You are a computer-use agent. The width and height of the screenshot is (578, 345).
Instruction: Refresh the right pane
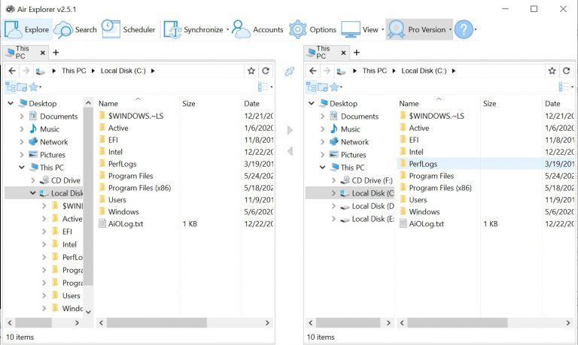pos(566,71)
